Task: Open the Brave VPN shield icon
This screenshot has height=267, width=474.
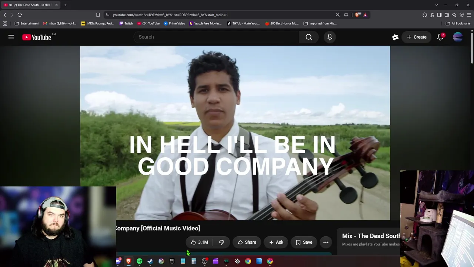Action: tap(462, 15)
